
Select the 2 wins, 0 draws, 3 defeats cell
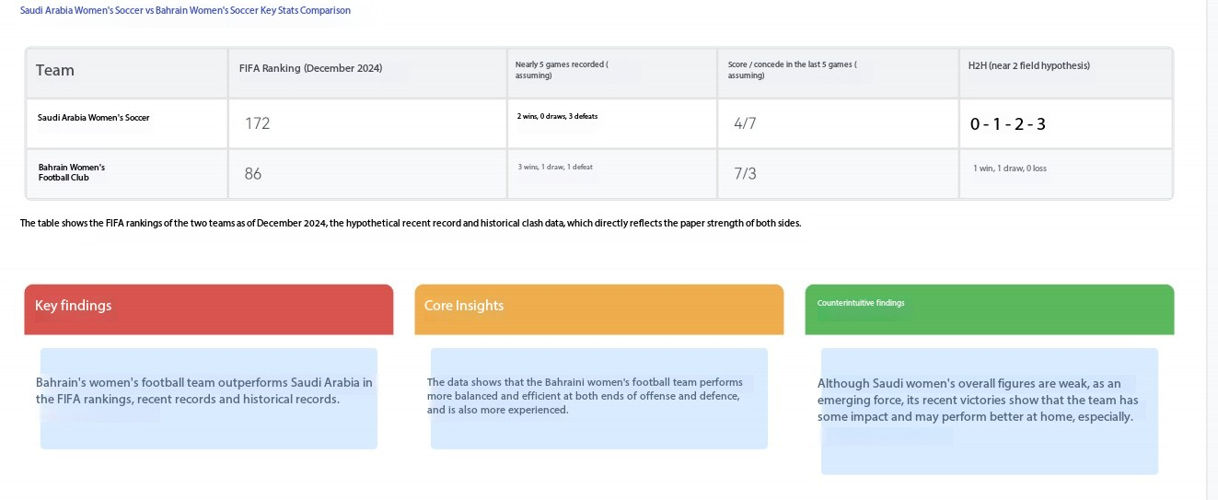pyautogui.click(x=557, y=117)
